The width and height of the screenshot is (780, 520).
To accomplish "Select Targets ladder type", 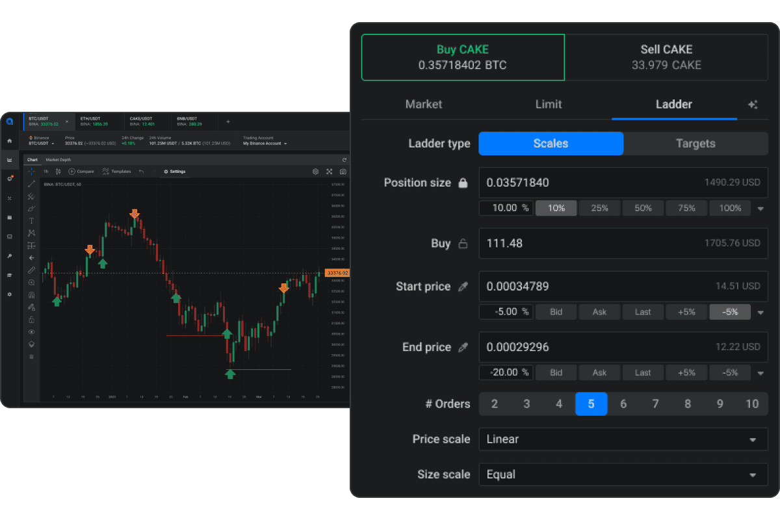I will 695,144.
